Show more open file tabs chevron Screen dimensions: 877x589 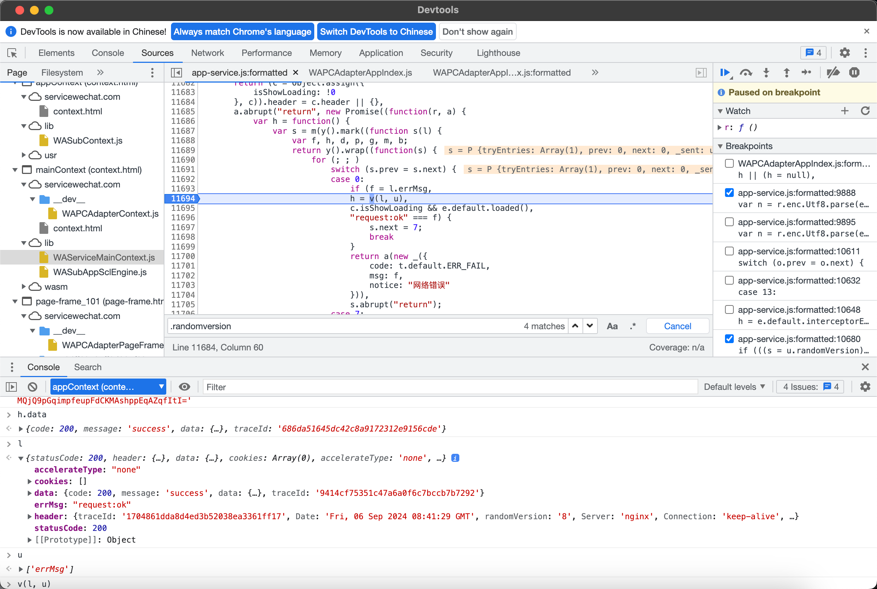point(595,72)
